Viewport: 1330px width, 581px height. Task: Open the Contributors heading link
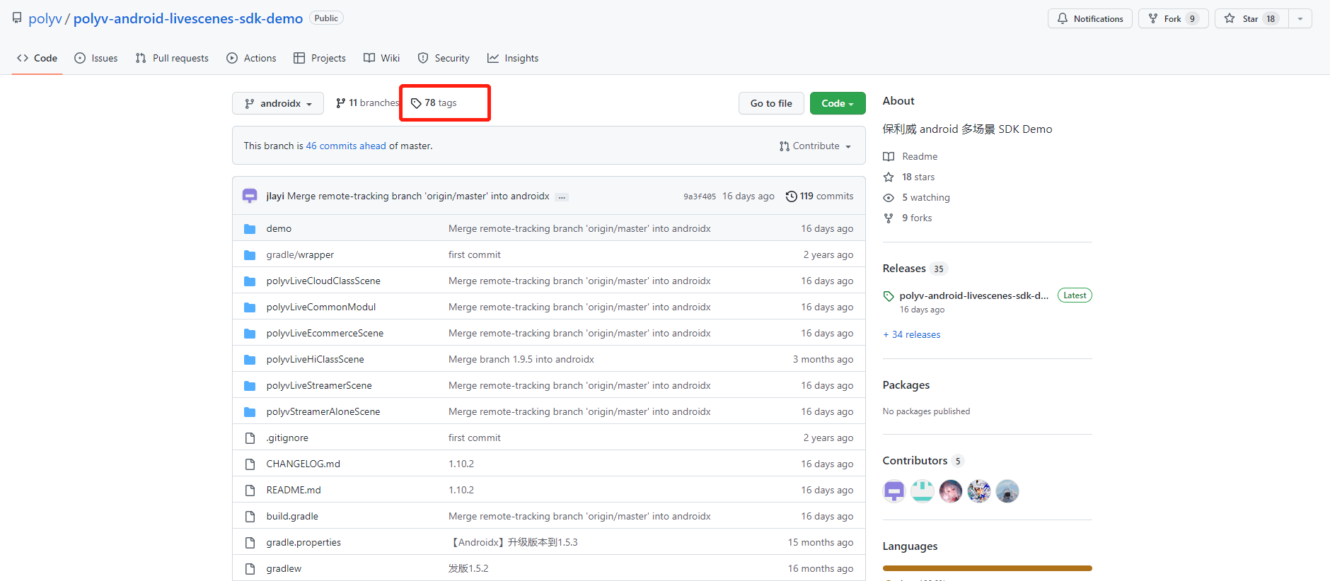coord(915,461)
